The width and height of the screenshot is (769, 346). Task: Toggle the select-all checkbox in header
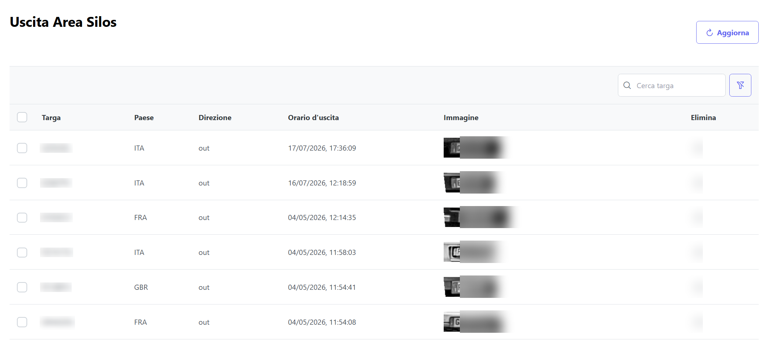tap(22, 117)
